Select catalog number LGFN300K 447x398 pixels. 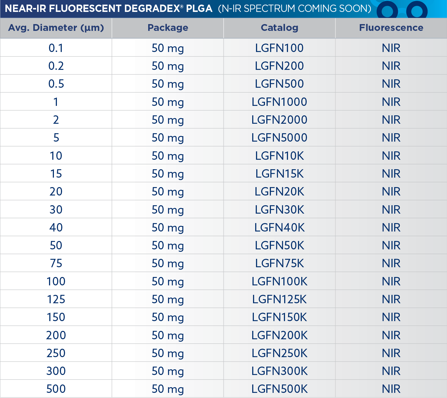coord(279,371)
